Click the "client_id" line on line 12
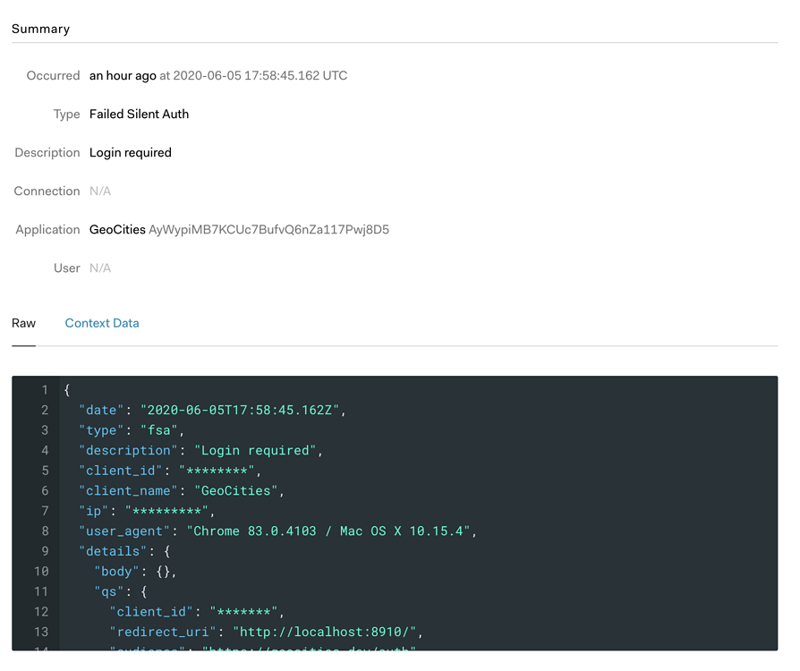 pos(197,612)
